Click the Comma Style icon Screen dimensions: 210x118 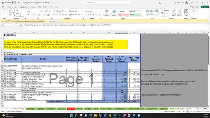point(94,14)
